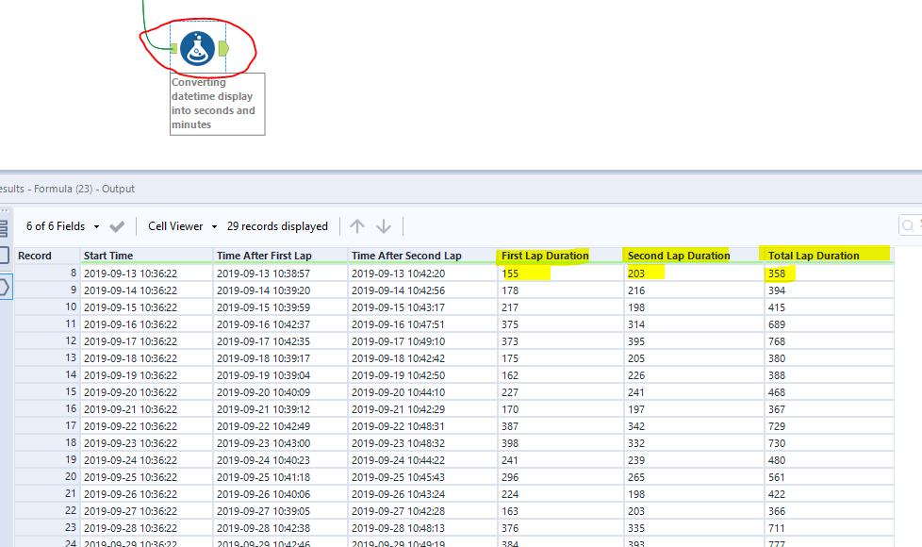The width and height of the screenshot is (922, 547).
Task: Open the 2019-09-13 10:36:22 Start Time link
Action: click(x=132, y=273)
